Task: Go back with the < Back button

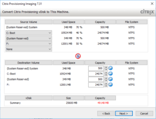Action: 106,113
